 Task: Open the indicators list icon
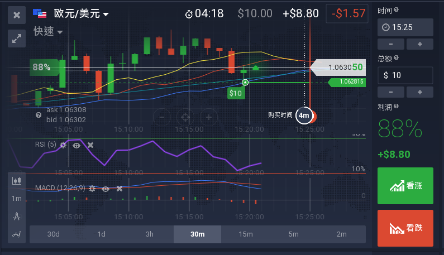pyautogui.click(x=17, y=234)
